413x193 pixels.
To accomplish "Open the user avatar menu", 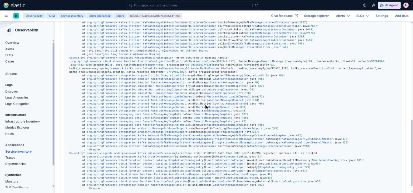I will (406, 5).
